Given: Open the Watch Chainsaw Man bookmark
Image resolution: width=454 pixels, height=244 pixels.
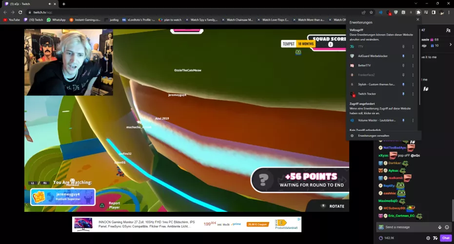Looking at the screenshot, I should [237, 20].
